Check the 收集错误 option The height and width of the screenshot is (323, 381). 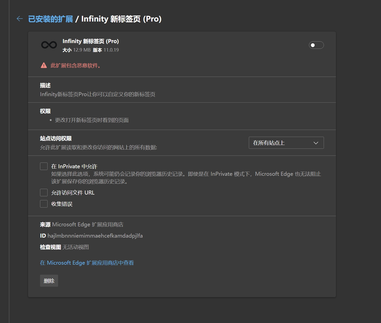coord(44,204)
